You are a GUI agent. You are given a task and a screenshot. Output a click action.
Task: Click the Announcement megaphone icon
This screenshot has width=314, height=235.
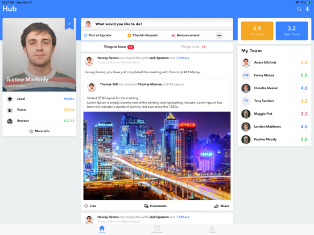[x=173, y=36]
